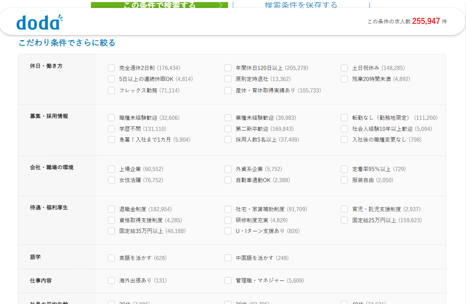Select 服装自由 checkbox

pos(344,180)
